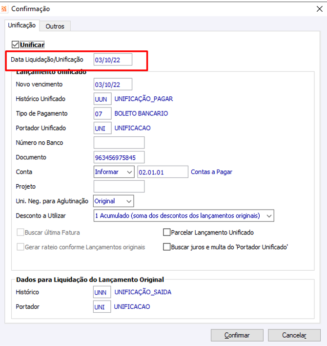Switch to the Unificação tab

22,25
